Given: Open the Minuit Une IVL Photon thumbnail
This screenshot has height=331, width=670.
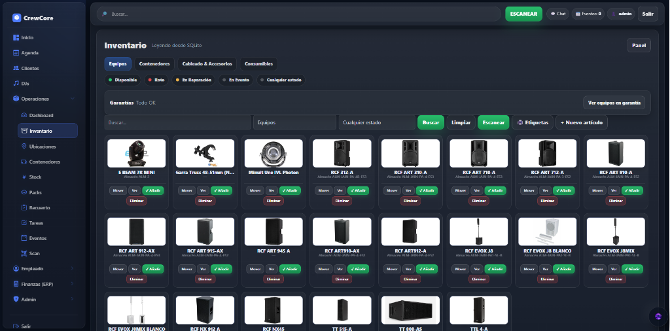Looking at the screenshot, I should 273,153.
